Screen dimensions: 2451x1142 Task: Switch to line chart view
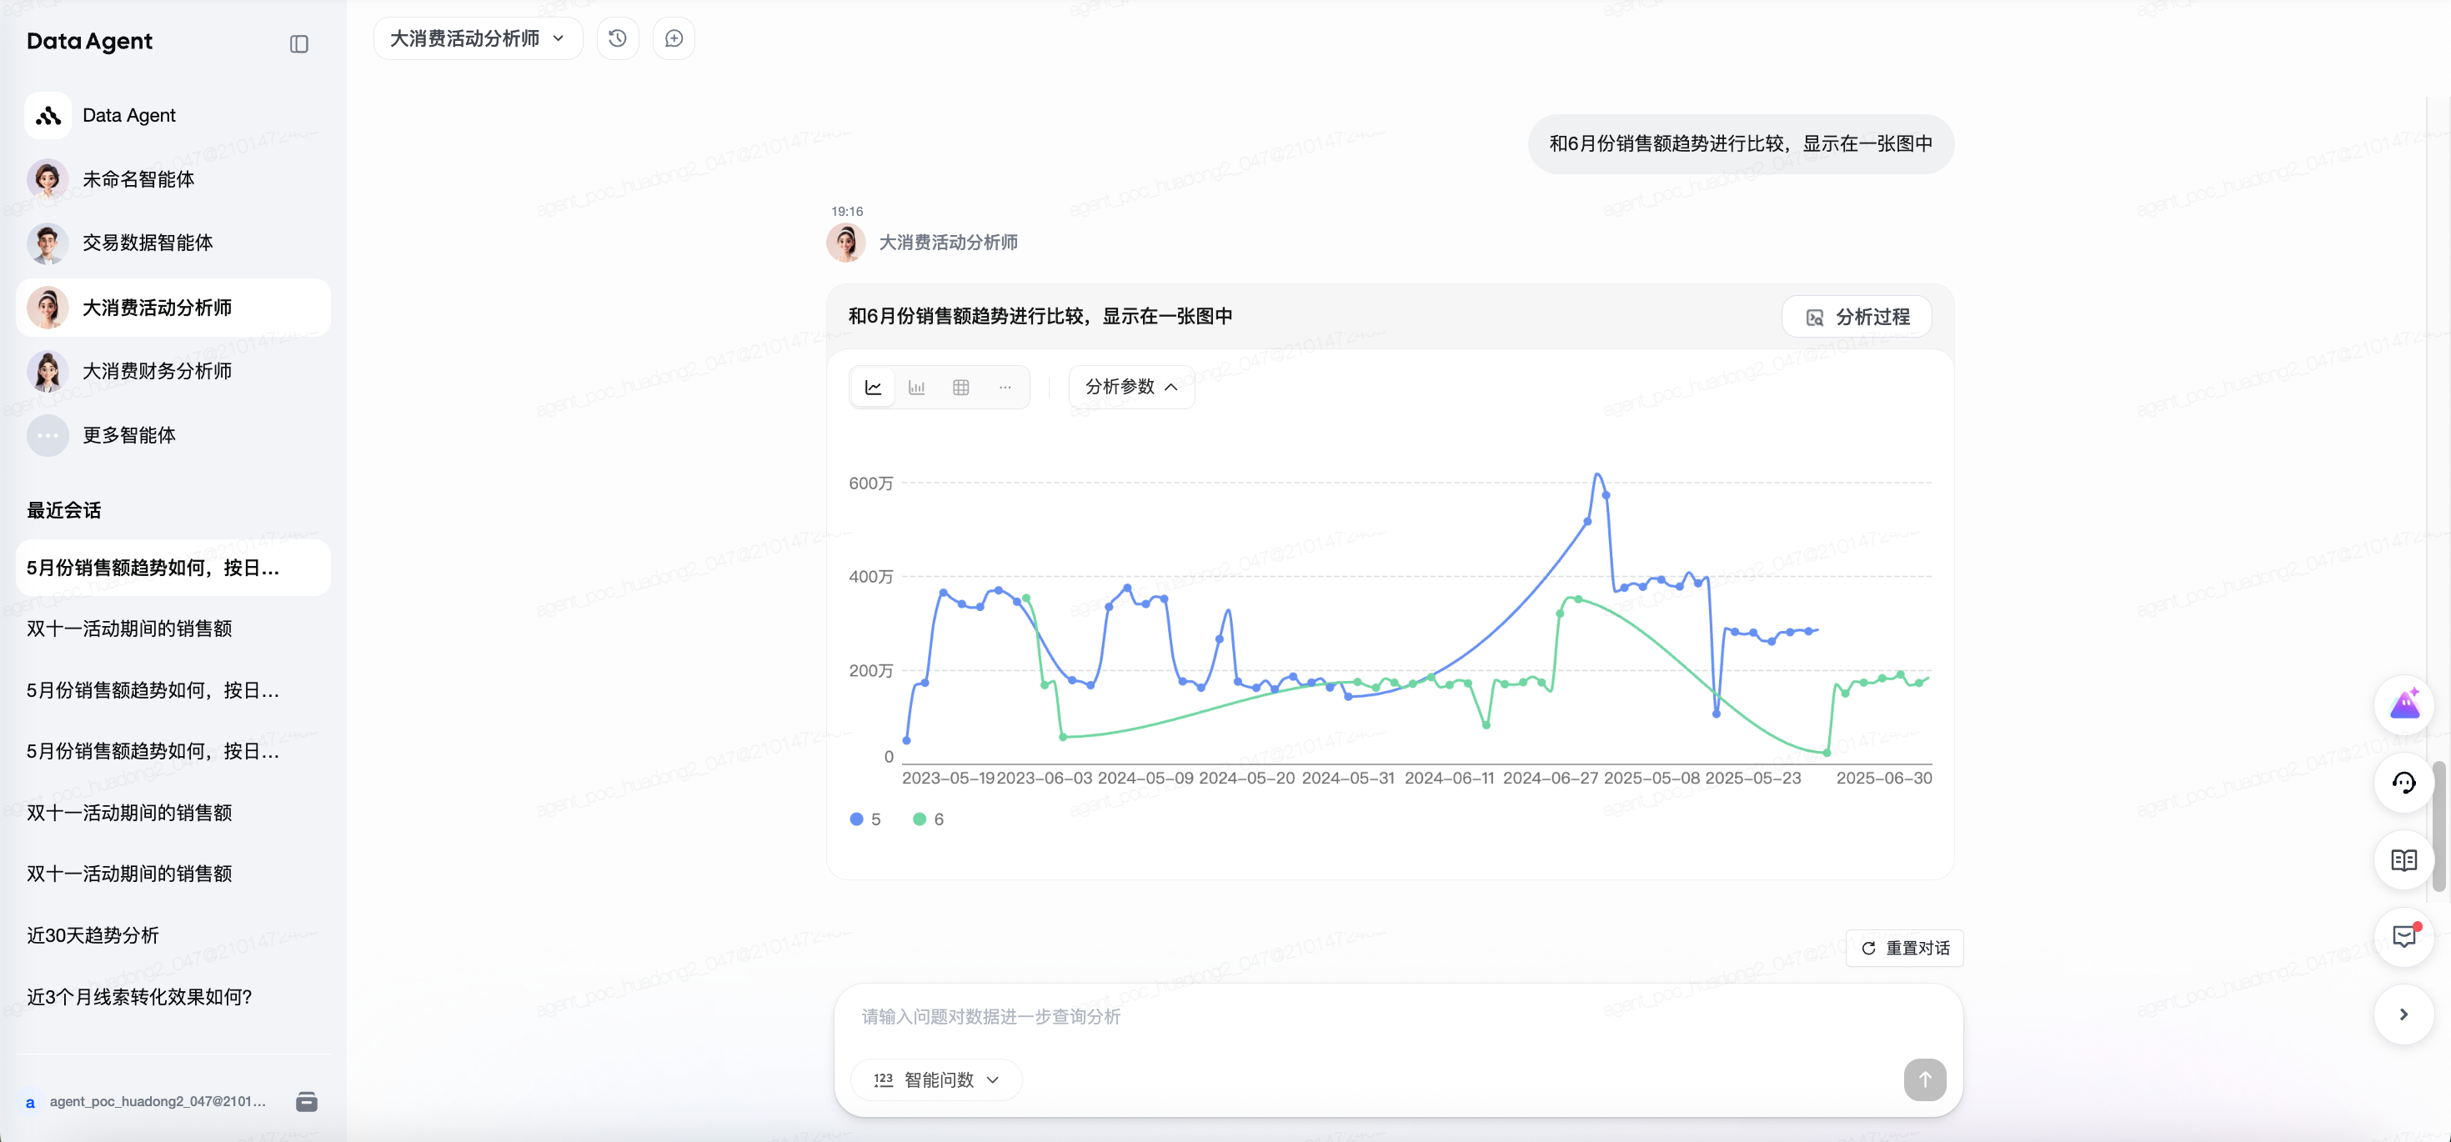(x=873, y=388)
